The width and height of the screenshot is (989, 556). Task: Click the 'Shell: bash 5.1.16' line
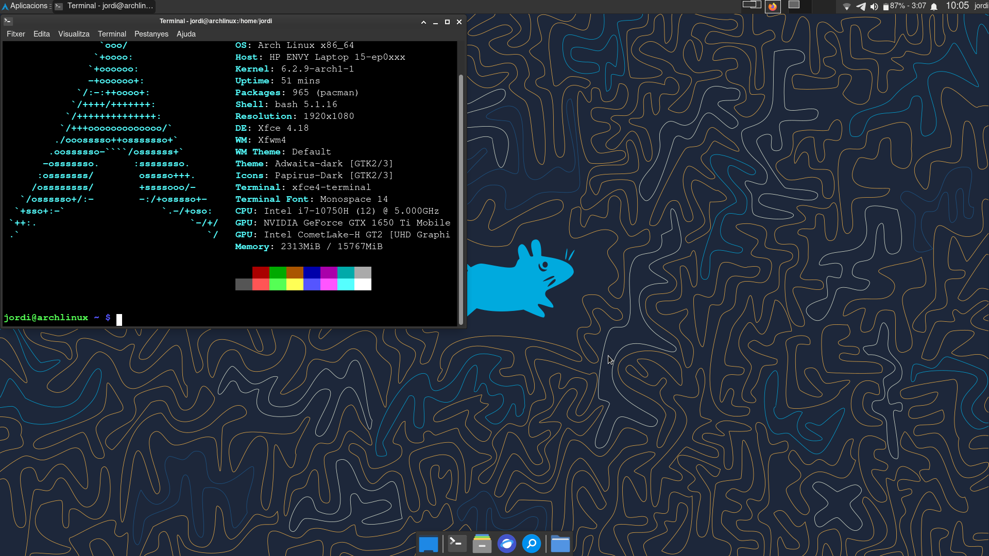pos(286,105)
